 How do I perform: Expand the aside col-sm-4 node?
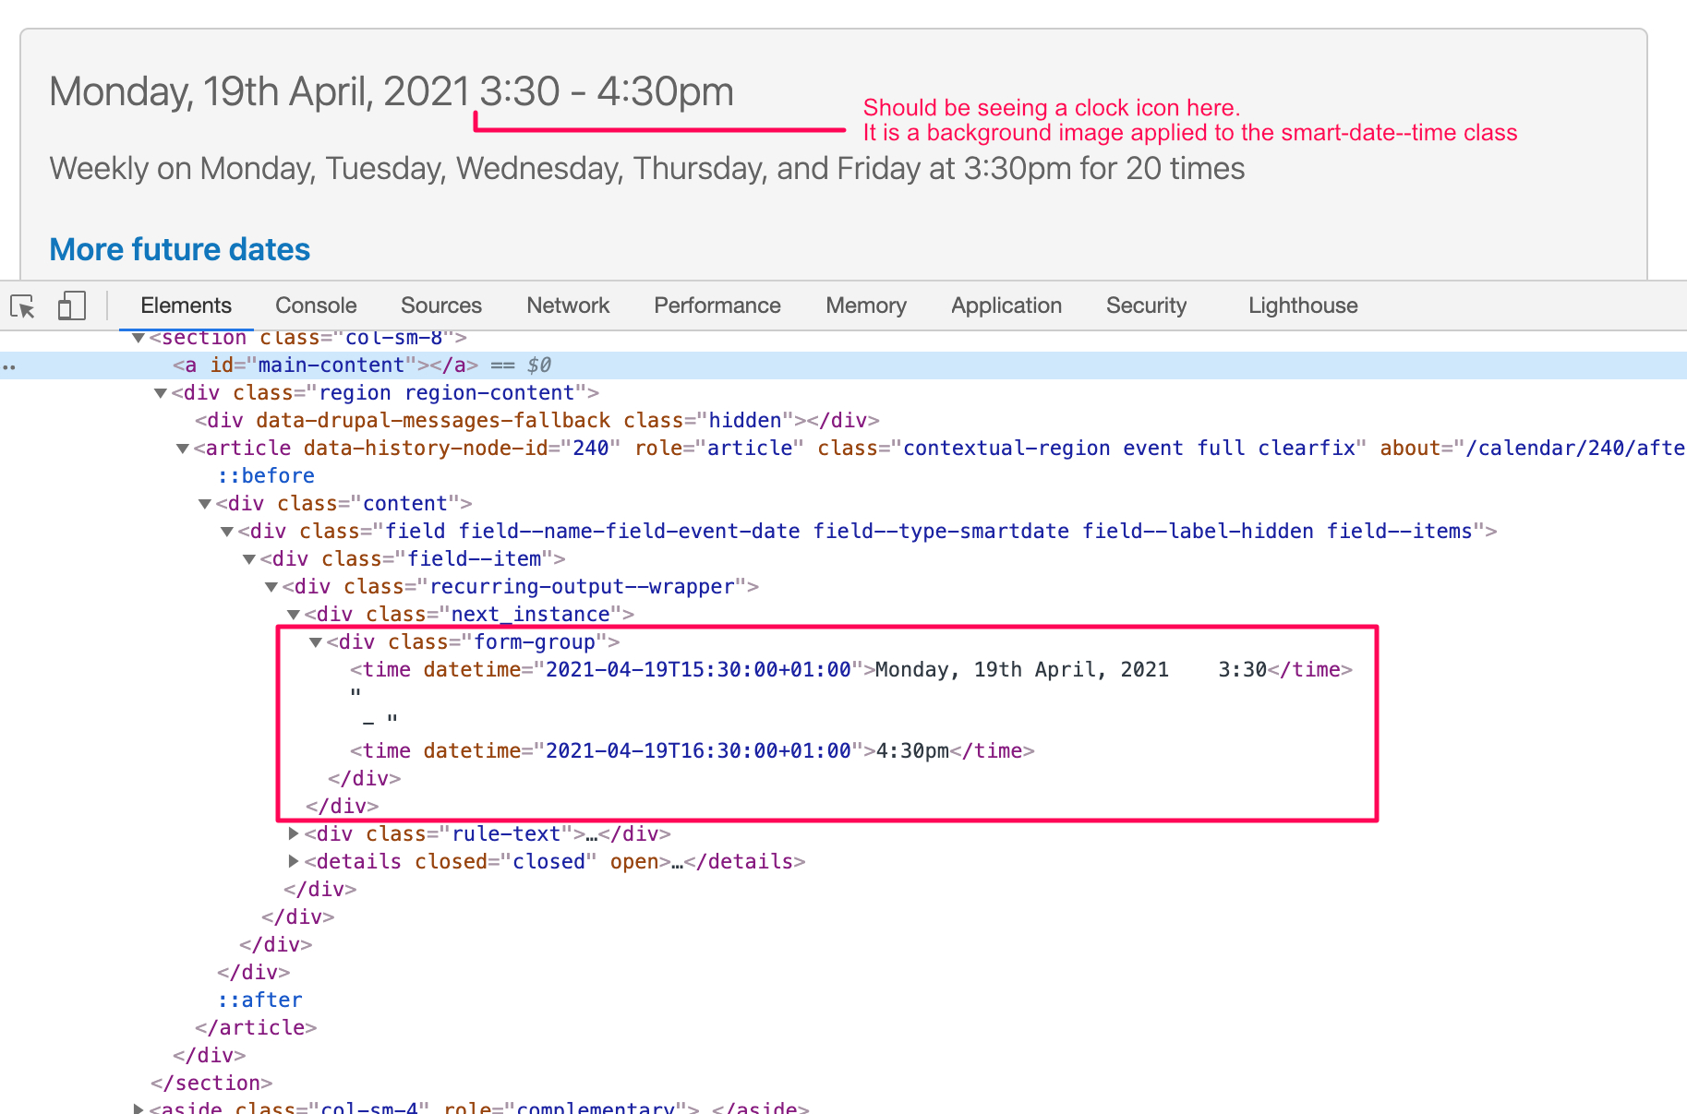pos(139,1108)
